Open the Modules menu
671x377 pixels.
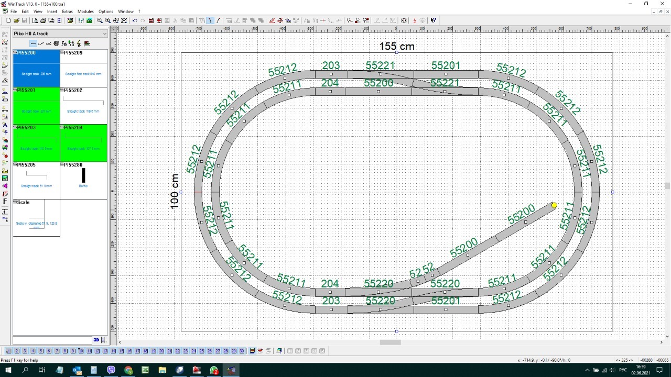tap(85, 12)
